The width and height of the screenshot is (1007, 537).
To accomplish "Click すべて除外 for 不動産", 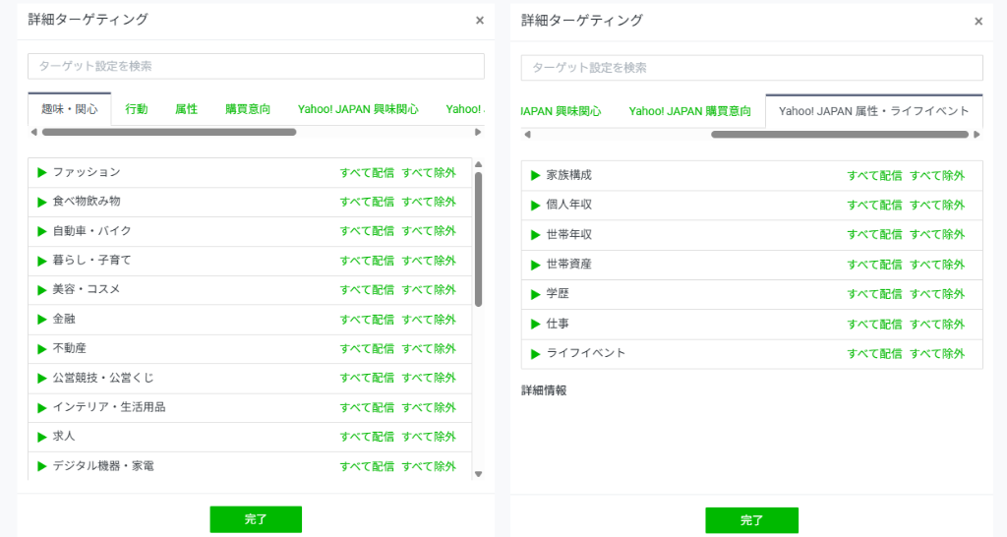I will pyautogui.click(x=429, y=349).
